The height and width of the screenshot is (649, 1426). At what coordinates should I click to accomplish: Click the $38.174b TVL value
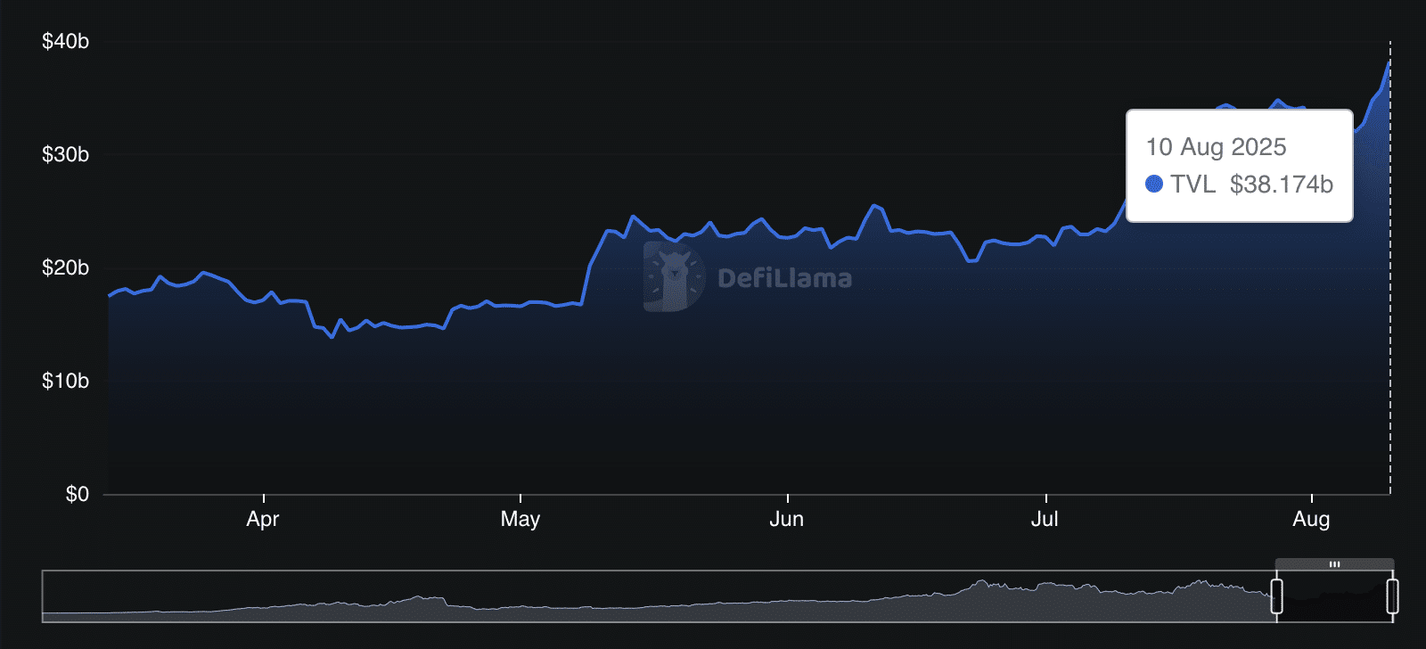[x=1281, y=185]
